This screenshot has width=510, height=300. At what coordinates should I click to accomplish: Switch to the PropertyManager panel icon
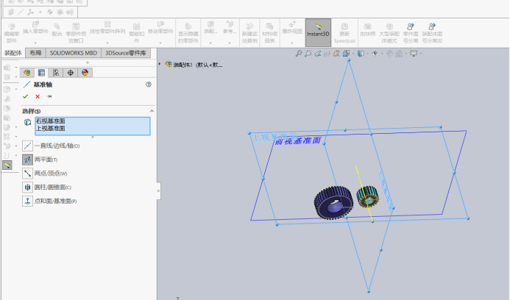coord(41,73)
